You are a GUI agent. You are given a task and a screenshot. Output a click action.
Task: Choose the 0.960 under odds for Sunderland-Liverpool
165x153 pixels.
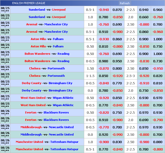coord(158,10)
